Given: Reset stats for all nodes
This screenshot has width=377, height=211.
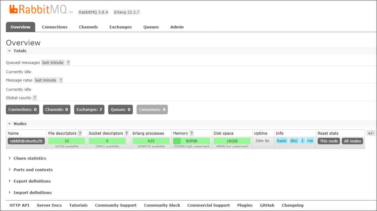Looking at the screenshot, I should [x=352, y=141].
